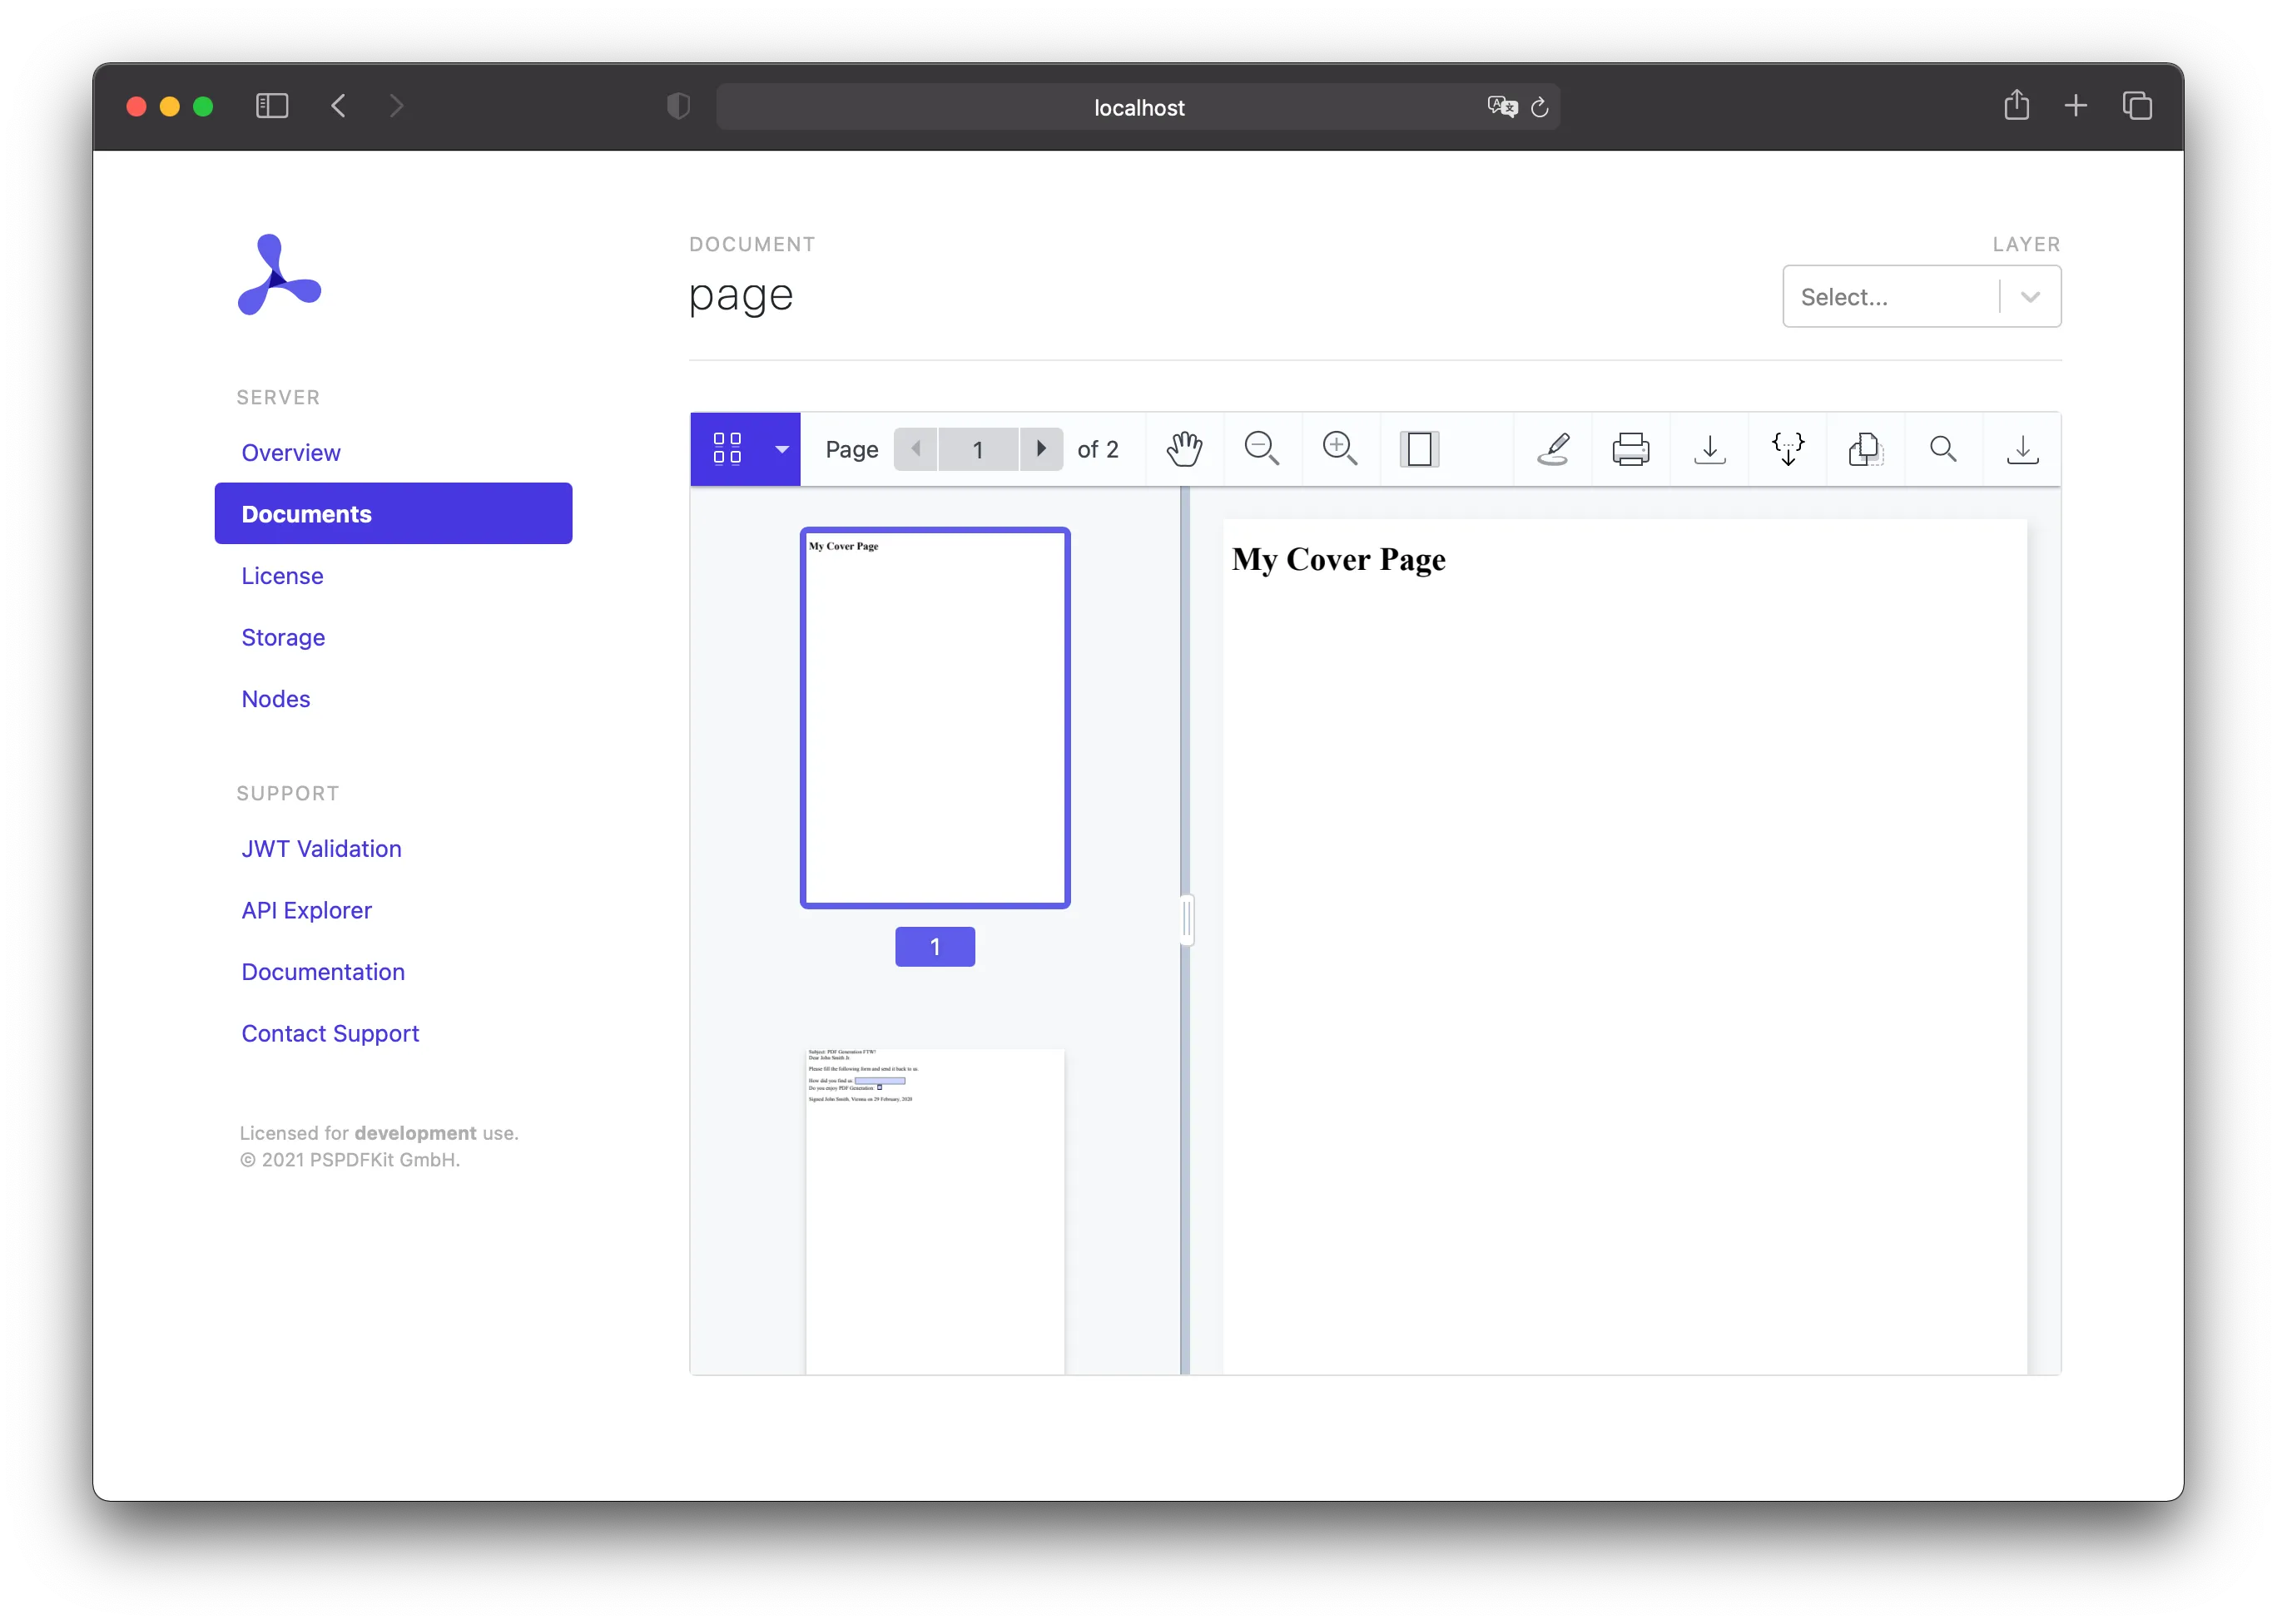
Task: Open the layout options dropdown
Action: point(782,449)
